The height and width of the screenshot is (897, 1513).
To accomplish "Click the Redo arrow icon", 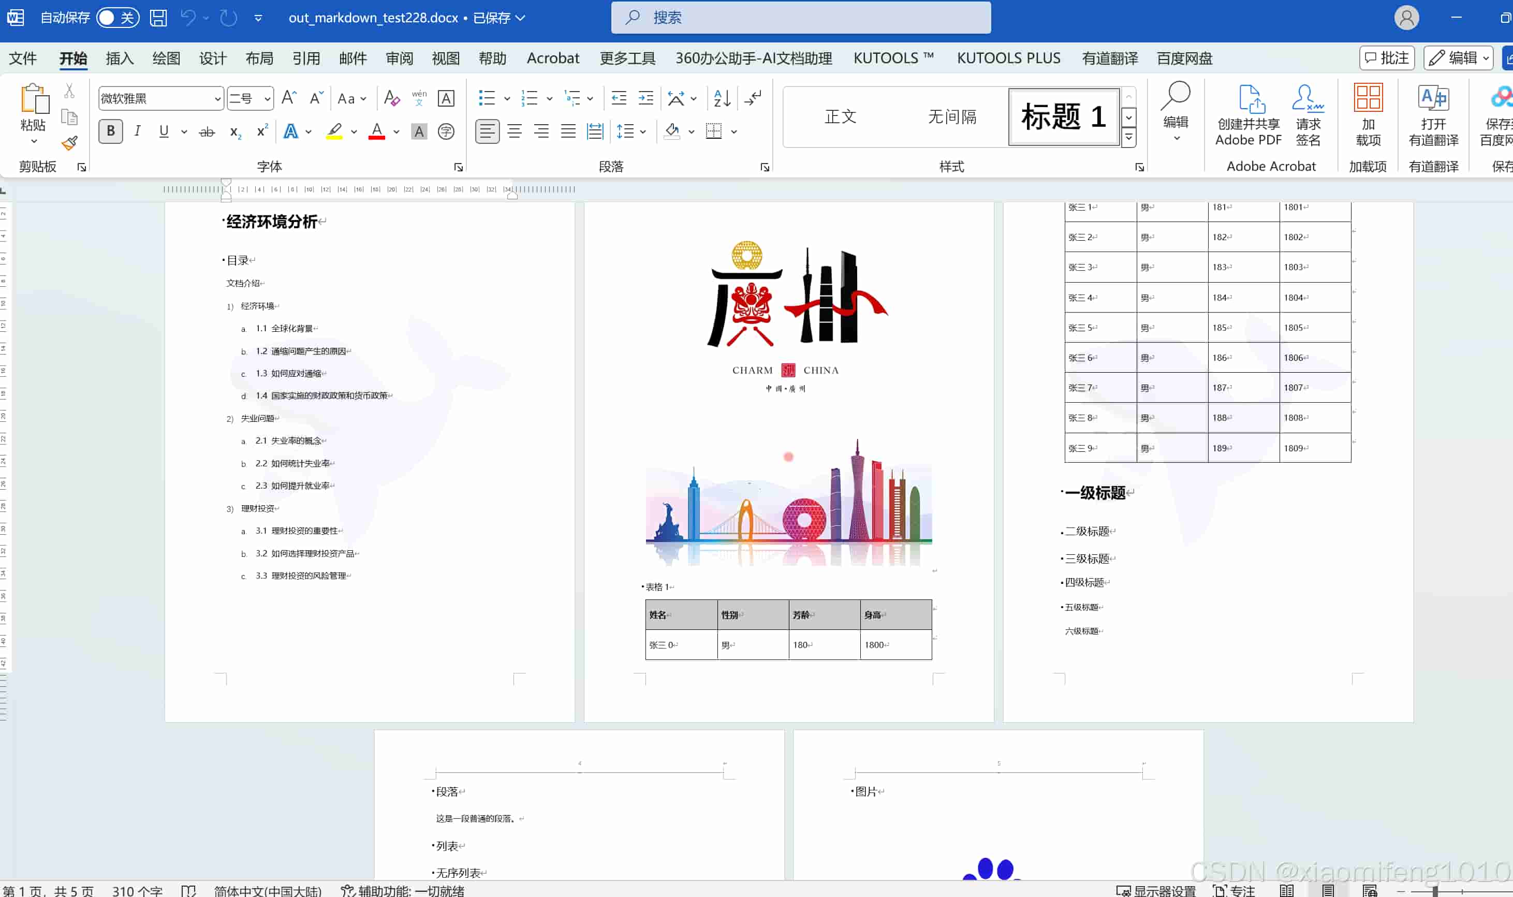I will coord(228,18).
